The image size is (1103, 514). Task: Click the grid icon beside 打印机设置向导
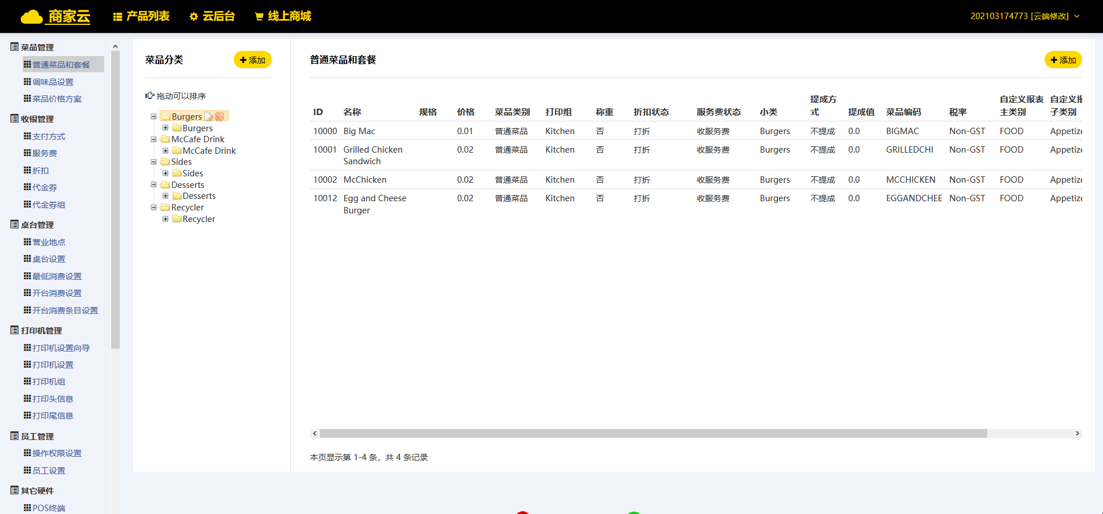click(x=27, y=348)
